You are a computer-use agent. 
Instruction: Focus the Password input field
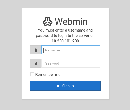click(x=71, y=63)
